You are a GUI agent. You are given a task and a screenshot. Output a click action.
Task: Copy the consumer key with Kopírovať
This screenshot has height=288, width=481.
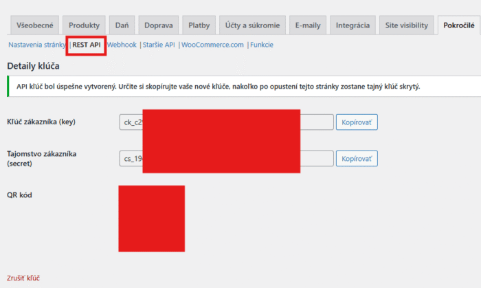[x=357, y=122]
